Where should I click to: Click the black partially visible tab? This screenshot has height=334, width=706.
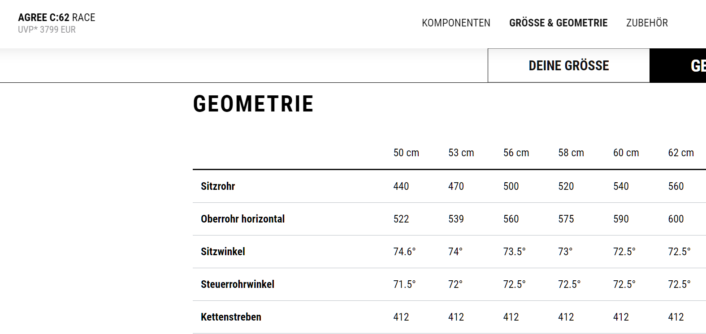pyautogui.click(x=678, y=66)
